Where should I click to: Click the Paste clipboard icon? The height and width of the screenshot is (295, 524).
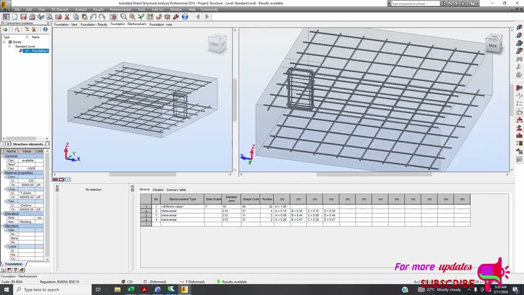click(x=84, y=17)
